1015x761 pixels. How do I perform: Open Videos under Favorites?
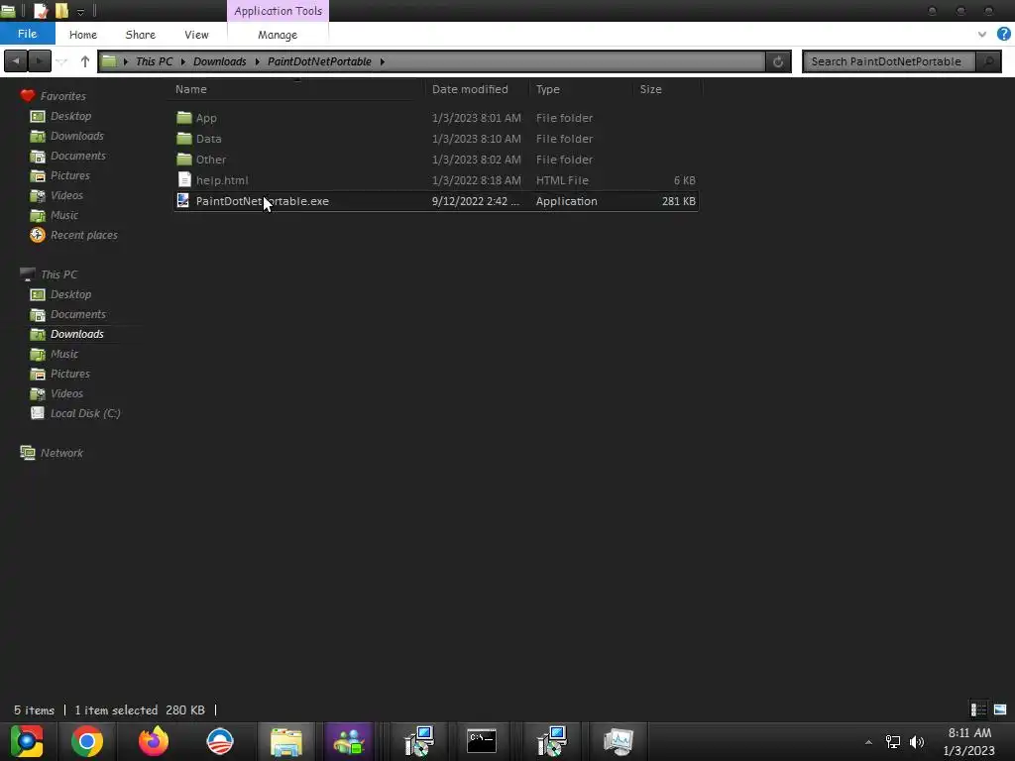(56, 195)
